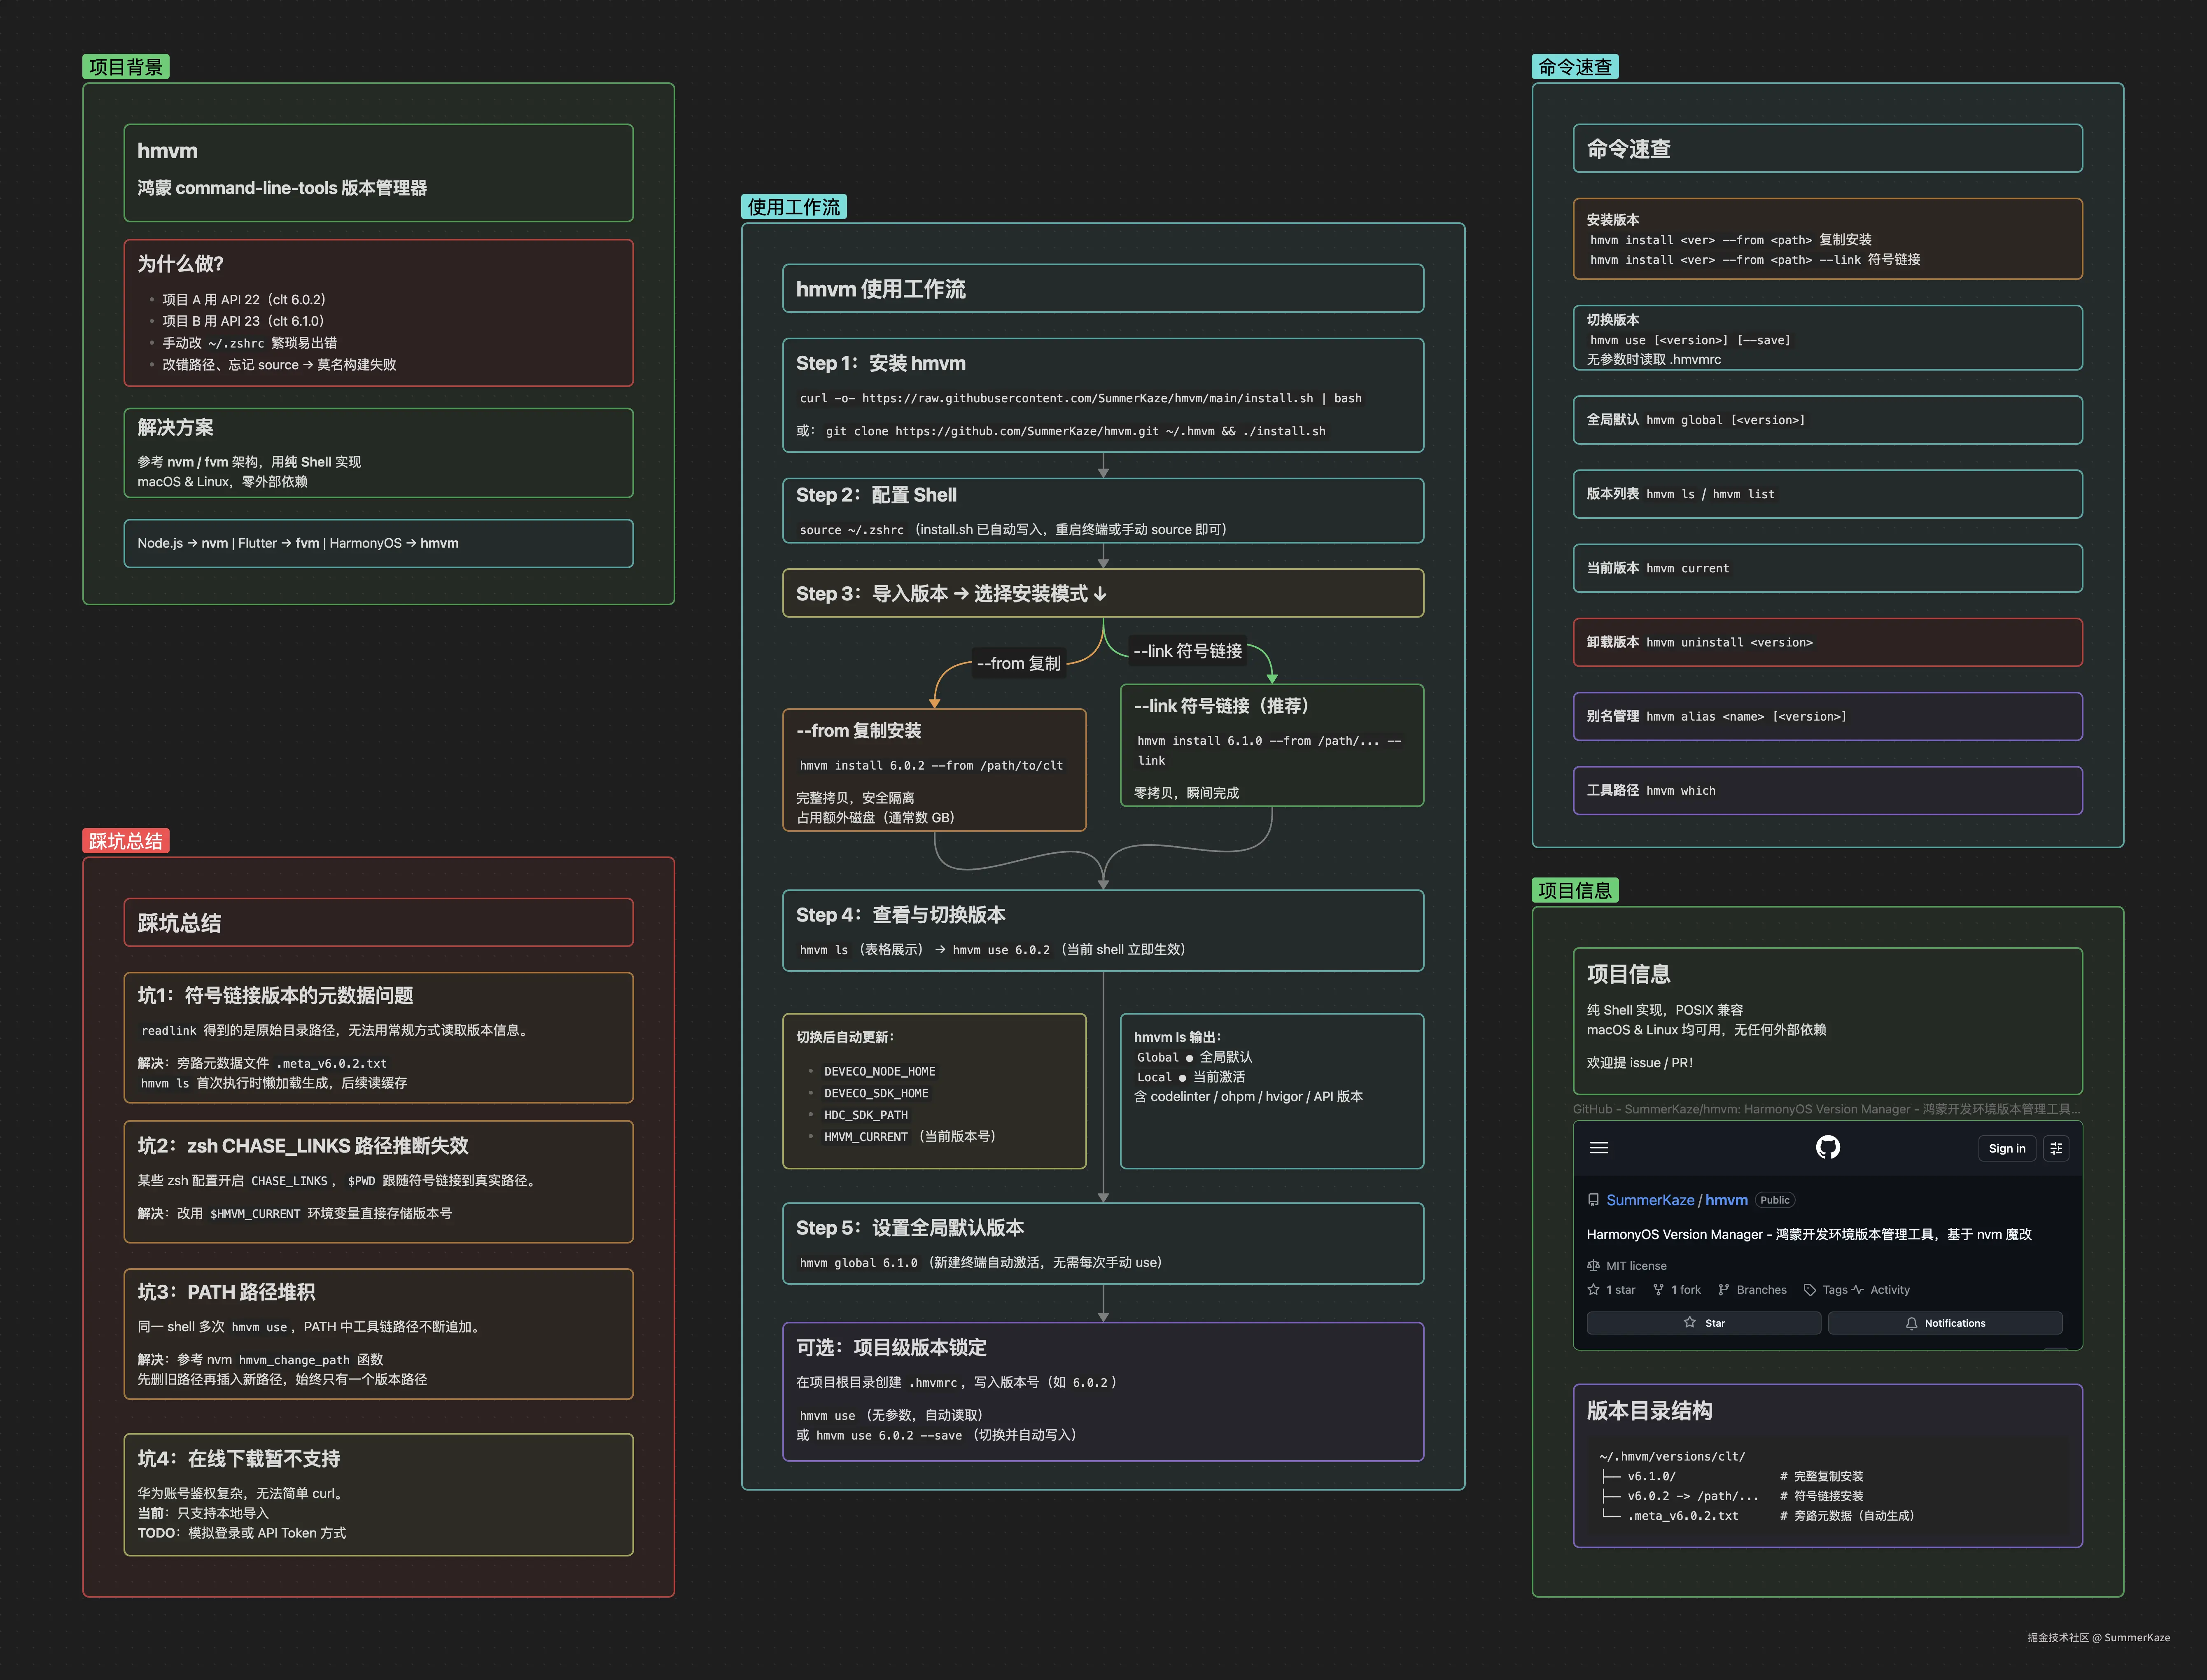Image resolution: width=2207 pixels, height=1680 pixels.
Task: Select the 命令速查 green section label
Action: (1574, 67)
